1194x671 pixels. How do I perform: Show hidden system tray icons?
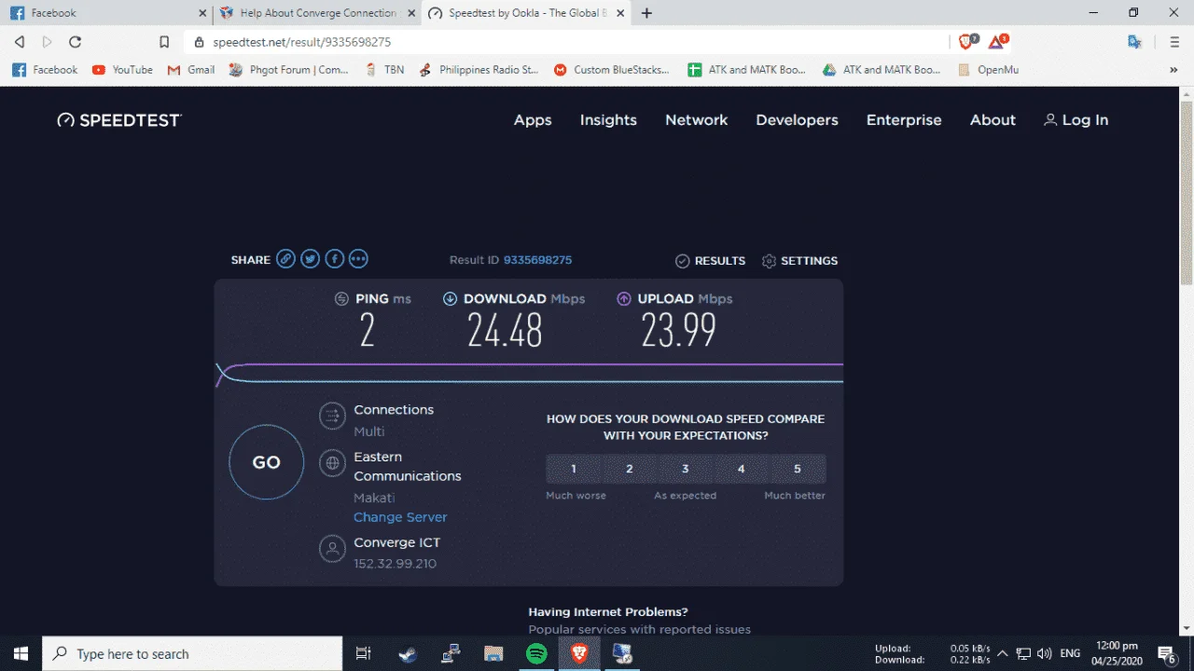1003,653
